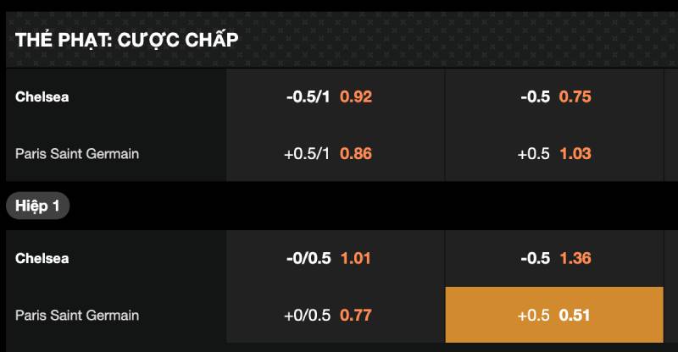Deselect the highlighted +0.5 0.51 bet
The width and height of the screenshot is (678, 352).
click(554, 316)
